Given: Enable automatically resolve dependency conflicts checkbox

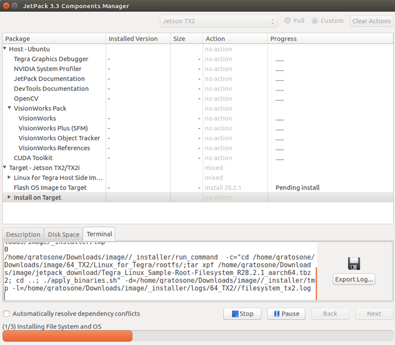Looking at the screenshot, I should pos(7,314).
